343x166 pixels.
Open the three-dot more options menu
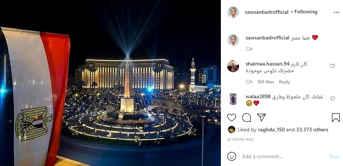pyautogui.click(x=336, y=12)
